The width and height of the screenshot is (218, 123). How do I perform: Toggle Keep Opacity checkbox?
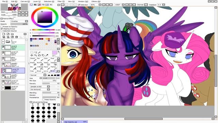43,99
